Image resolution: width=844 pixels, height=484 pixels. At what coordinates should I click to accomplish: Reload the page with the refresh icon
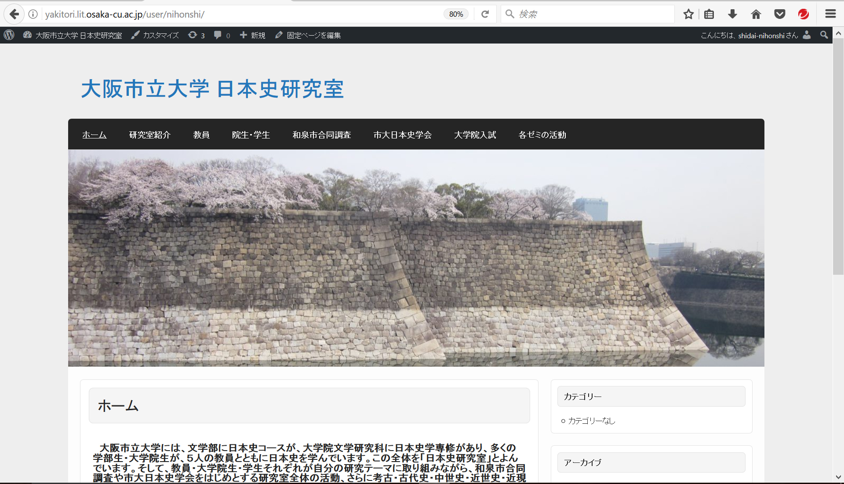pyautogui.click(x=485, y=14)
